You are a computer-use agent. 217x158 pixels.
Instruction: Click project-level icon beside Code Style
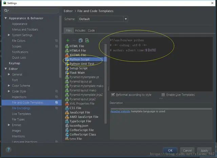(57, 91)
